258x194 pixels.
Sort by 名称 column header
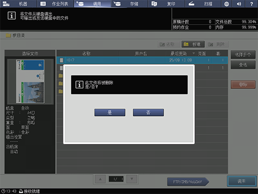(86, 53)
